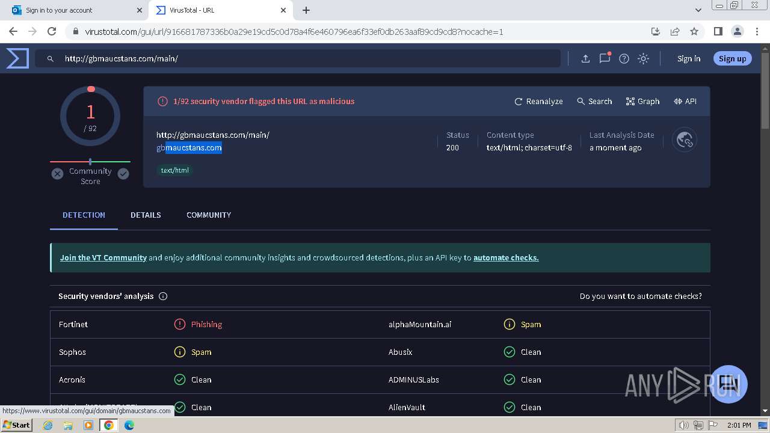The image size is (770, 433).
Task: Open the Graph view
Action: point(642,101)
